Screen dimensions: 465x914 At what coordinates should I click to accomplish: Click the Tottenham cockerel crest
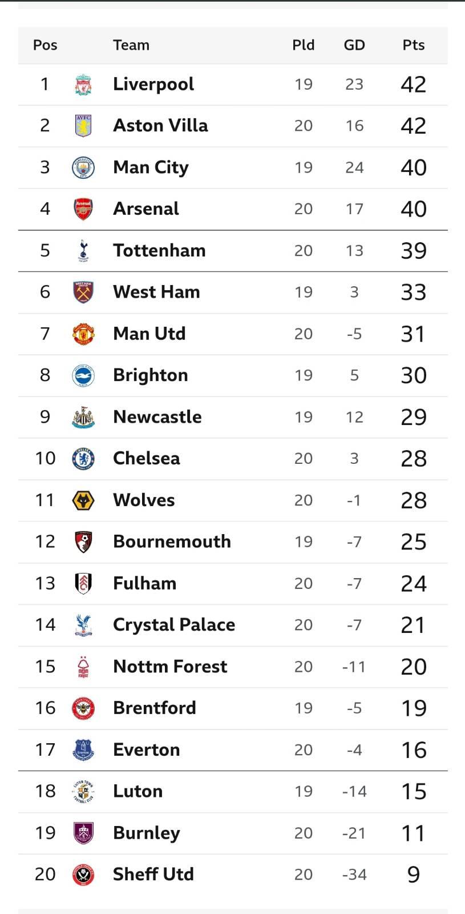[x=83, y=251]
